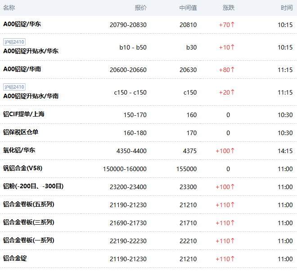Open the A00铝锭/华东 product name
Viewport: 297px width, 272px height.
coord(22,24)
